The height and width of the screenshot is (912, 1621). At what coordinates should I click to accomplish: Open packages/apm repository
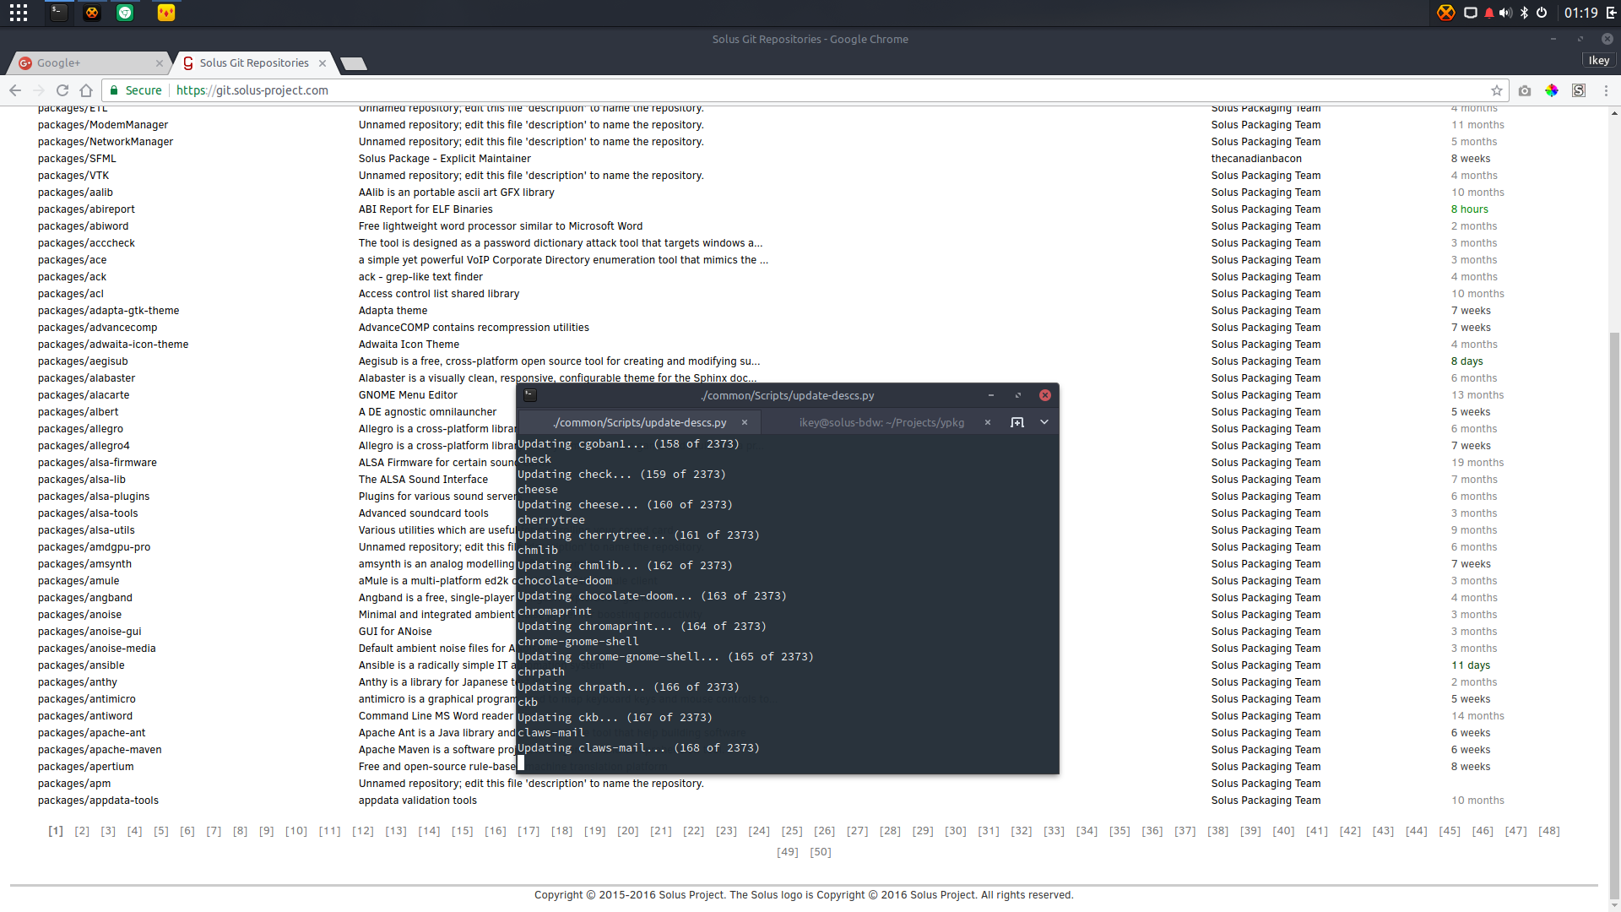pyautogui.click(x=74, y=784)
